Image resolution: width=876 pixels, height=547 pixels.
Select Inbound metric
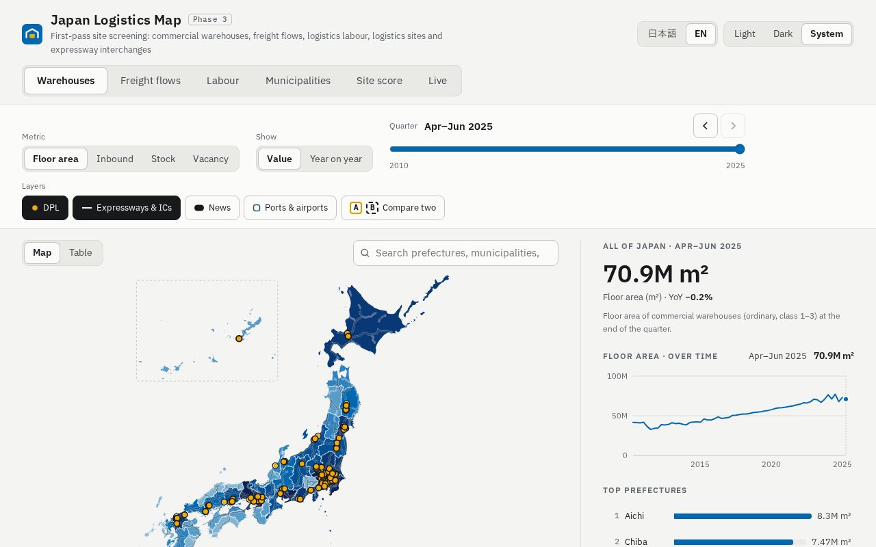(x=115, y=159)
